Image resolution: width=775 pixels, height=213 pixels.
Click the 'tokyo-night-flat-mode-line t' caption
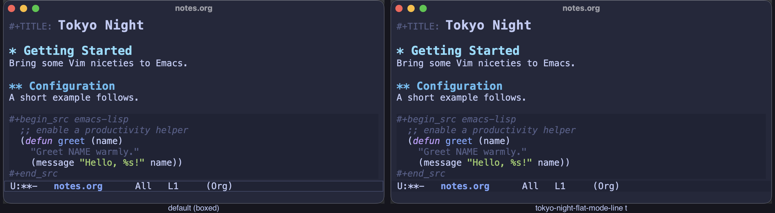581,208
